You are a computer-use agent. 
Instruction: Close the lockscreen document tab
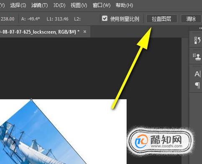coord(85,32)
